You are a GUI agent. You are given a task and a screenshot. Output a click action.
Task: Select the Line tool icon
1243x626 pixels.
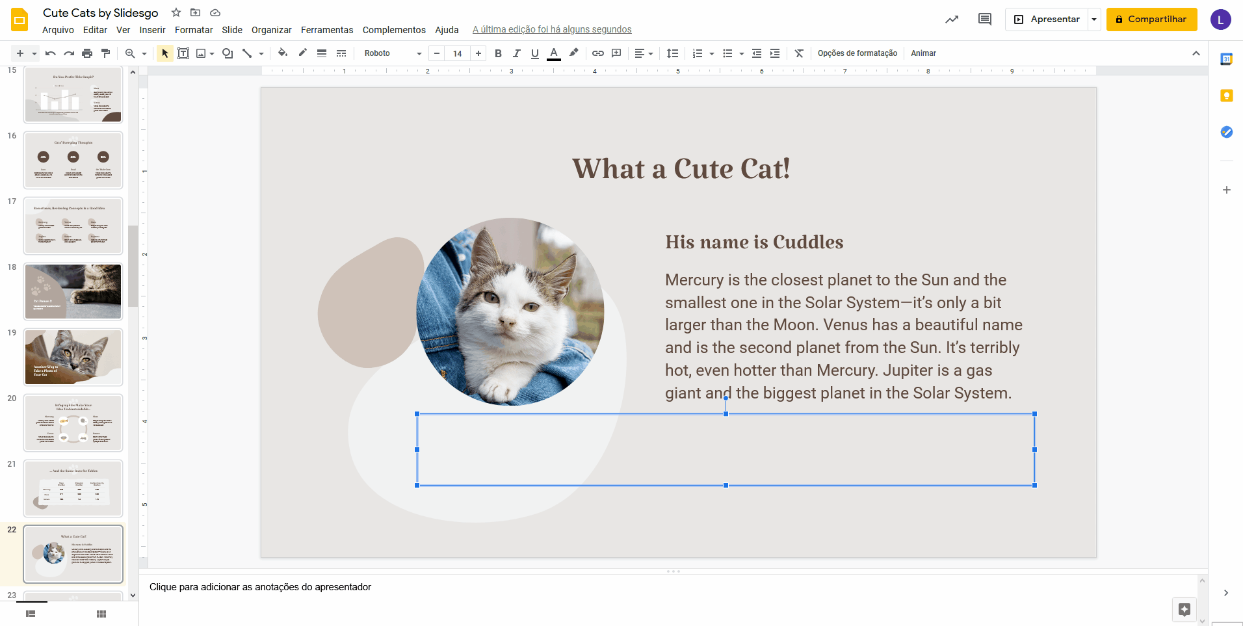click(247, 53)
